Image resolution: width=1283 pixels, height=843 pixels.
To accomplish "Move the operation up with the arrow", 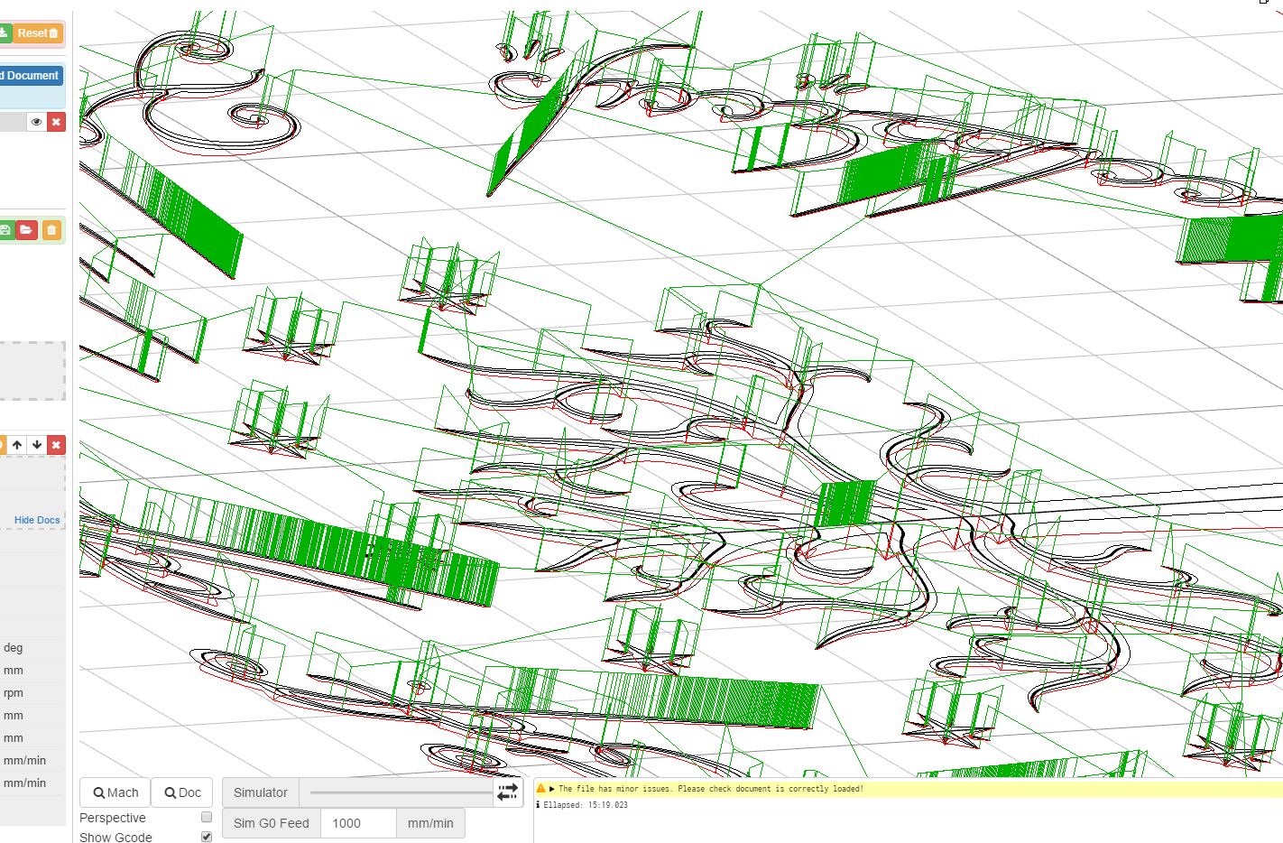I will tap(17, 445).
